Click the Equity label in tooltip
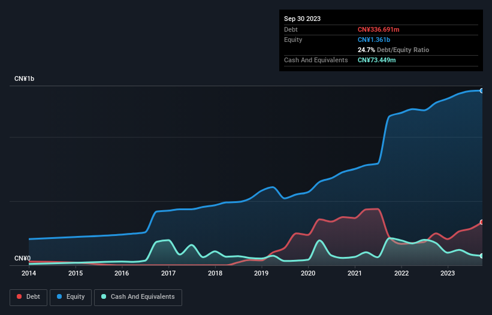This screenshot has height=315, width=492. click(x=293, y=40)
